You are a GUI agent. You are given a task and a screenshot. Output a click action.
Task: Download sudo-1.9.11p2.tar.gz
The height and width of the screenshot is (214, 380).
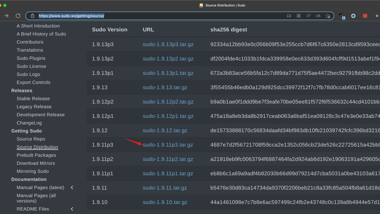click(x=168, y=159)
